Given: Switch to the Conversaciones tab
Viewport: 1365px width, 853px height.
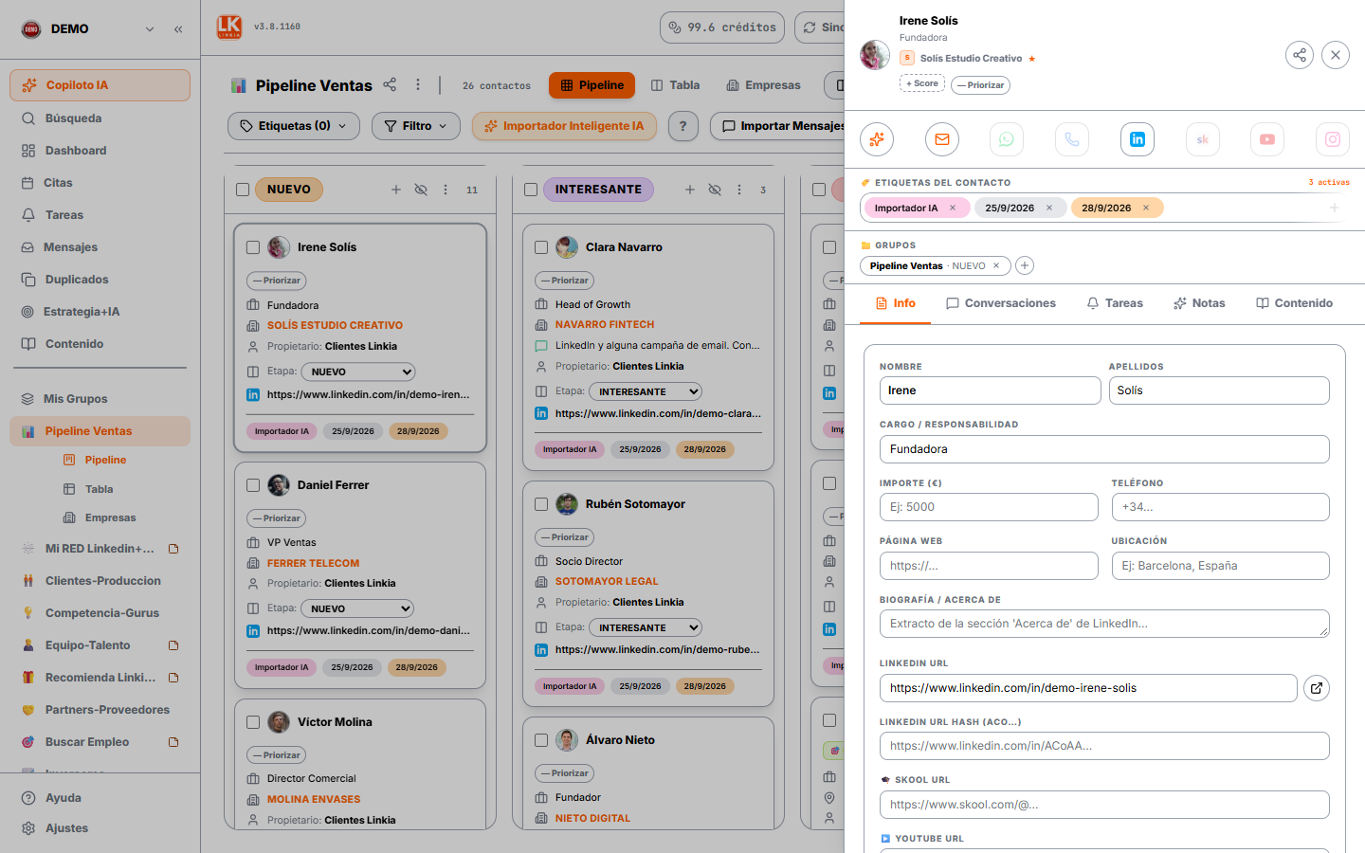Looking at the screenshot, I should click(x=1001, y=303).
